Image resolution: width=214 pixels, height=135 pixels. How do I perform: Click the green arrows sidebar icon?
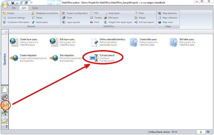(x=5, y=112)
